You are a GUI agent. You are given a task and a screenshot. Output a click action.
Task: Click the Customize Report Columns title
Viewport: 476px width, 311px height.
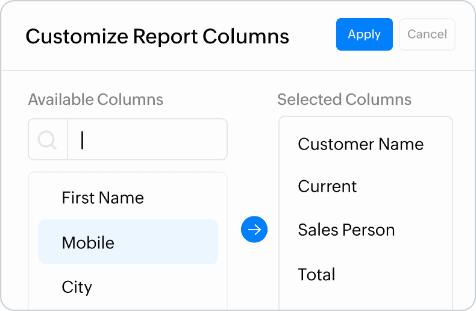click(x=157, y=36)
